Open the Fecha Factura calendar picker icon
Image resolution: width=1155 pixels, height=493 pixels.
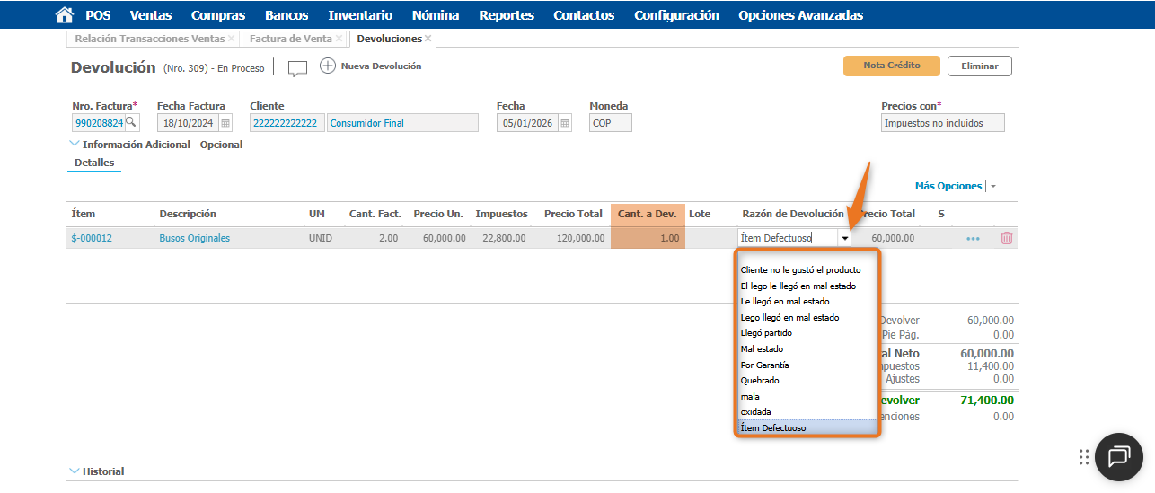click(225, 123)
